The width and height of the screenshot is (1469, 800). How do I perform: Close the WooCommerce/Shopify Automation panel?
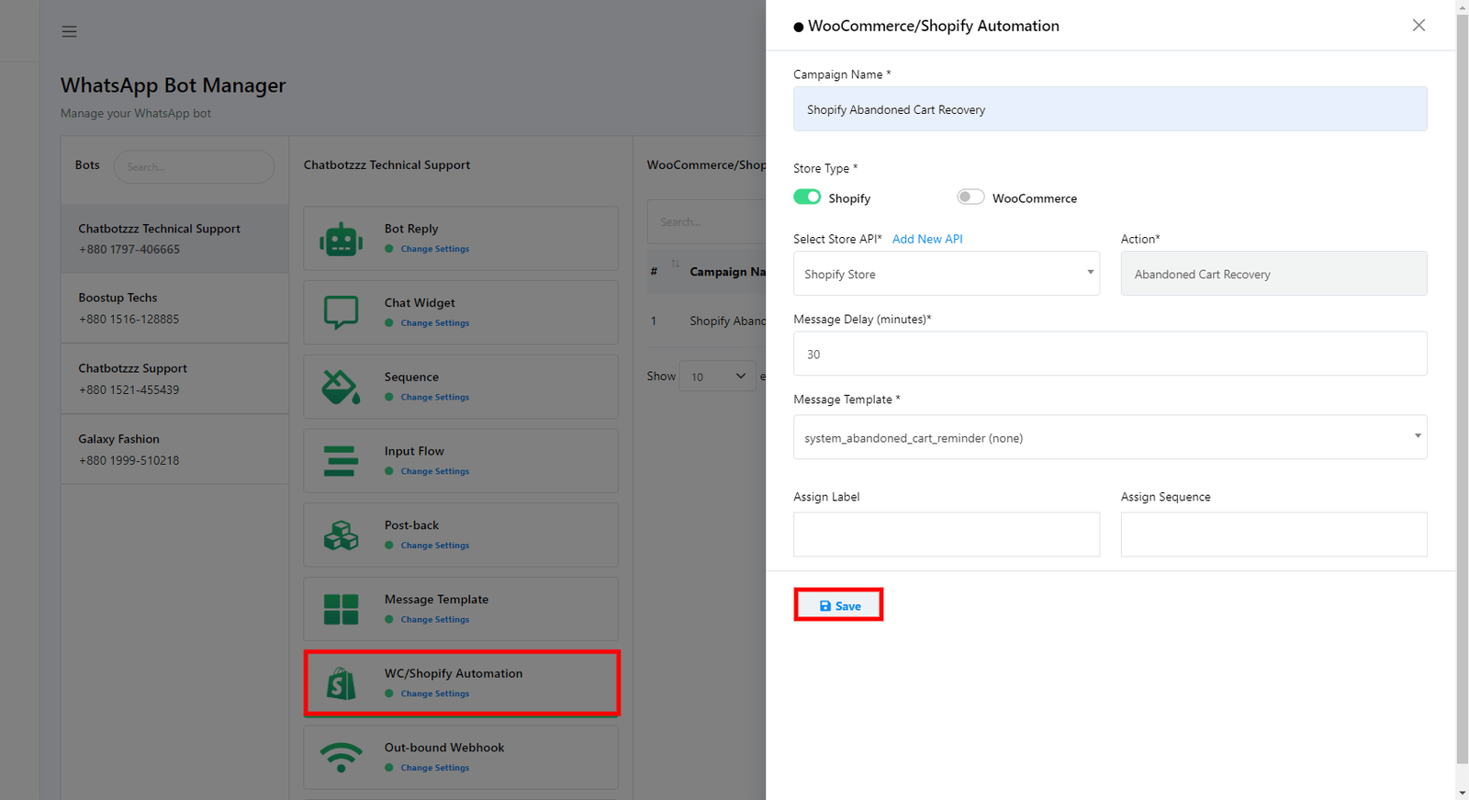pos(1419,26)
